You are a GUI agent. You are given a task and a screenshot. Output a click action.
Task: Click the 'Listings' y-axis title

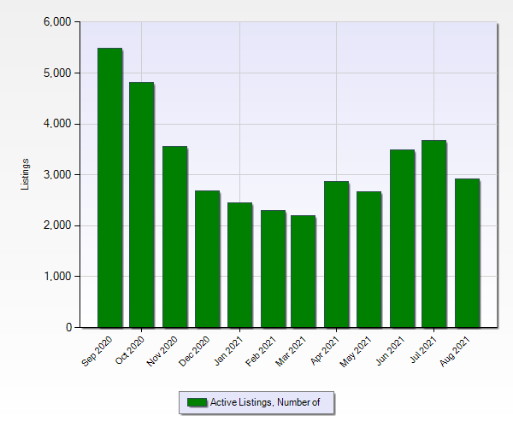point(26,174)
